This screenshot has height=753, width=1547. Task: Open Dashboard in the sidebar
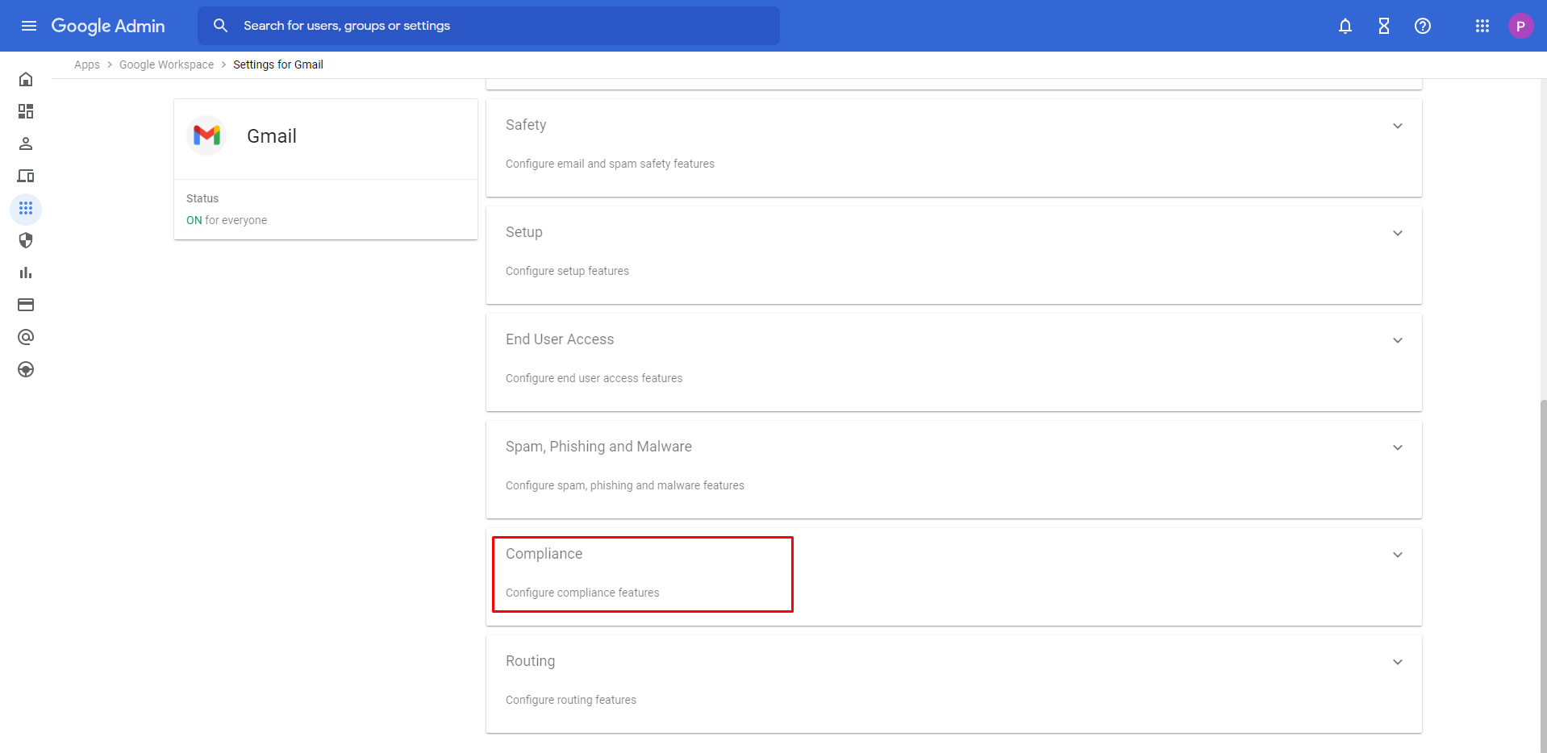26,111
